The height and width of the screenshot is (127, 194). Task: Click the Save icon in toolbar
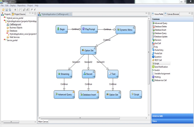6,10
